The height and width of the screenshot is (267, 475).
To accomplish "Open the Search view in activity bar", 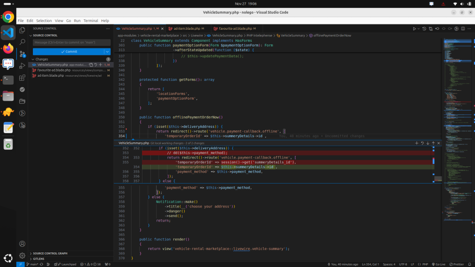I will tap(22, 42).
